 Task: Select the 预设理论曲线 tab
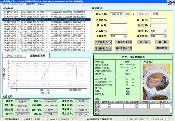click(38, 56)
